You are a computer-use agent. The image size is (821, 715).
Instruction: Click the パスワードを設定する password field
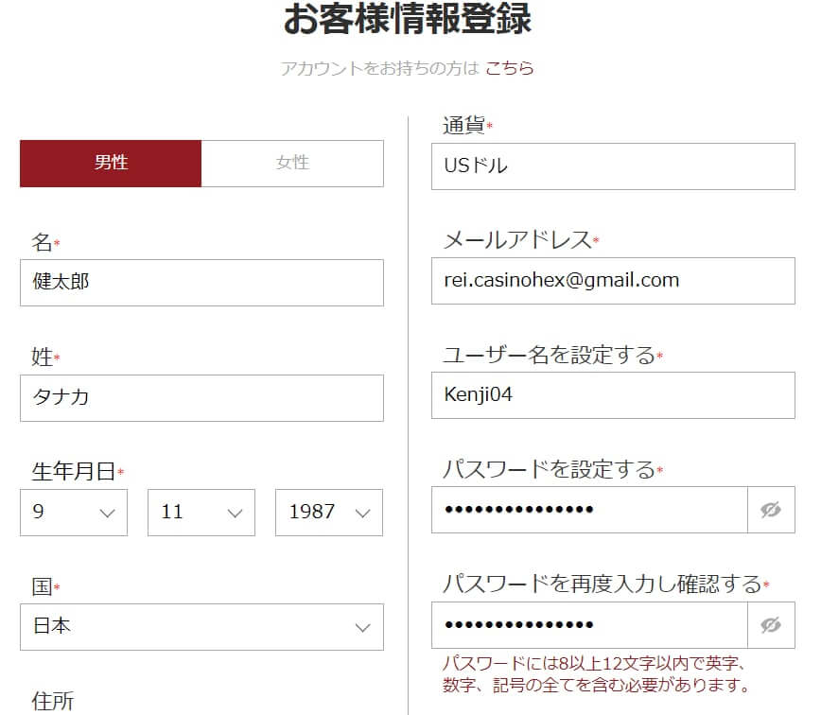tap(589, 510)
